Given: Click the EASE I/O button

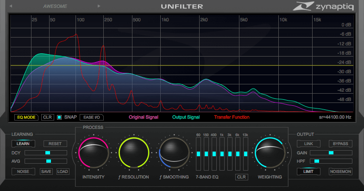Looking at the screenshot, I should tap(91, 117).
